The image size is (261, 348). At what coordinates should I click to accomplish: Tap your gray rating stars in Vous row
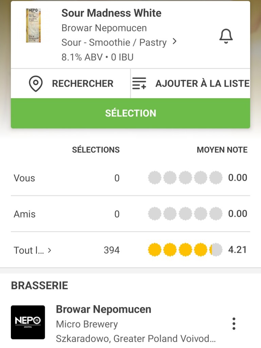coord(185,178)
